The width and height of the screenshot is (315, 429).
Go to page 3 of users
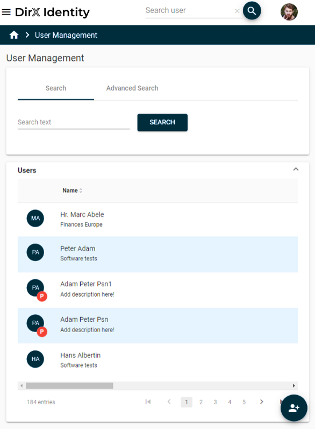[215, 402]
